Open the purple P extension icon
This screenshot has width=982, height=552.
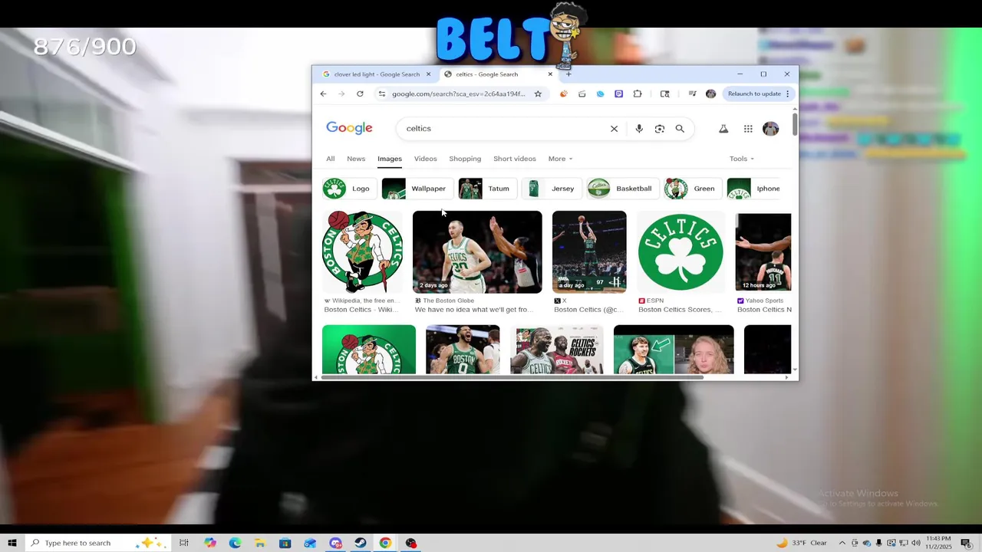(x=618, y=94)
